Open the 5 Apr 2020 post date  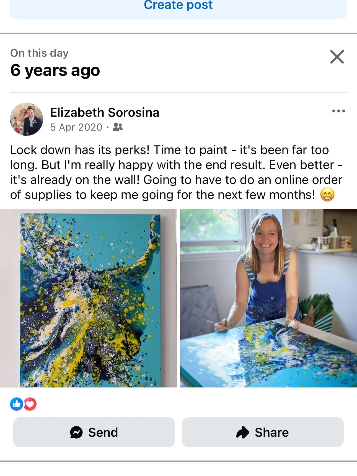point(76,127)
